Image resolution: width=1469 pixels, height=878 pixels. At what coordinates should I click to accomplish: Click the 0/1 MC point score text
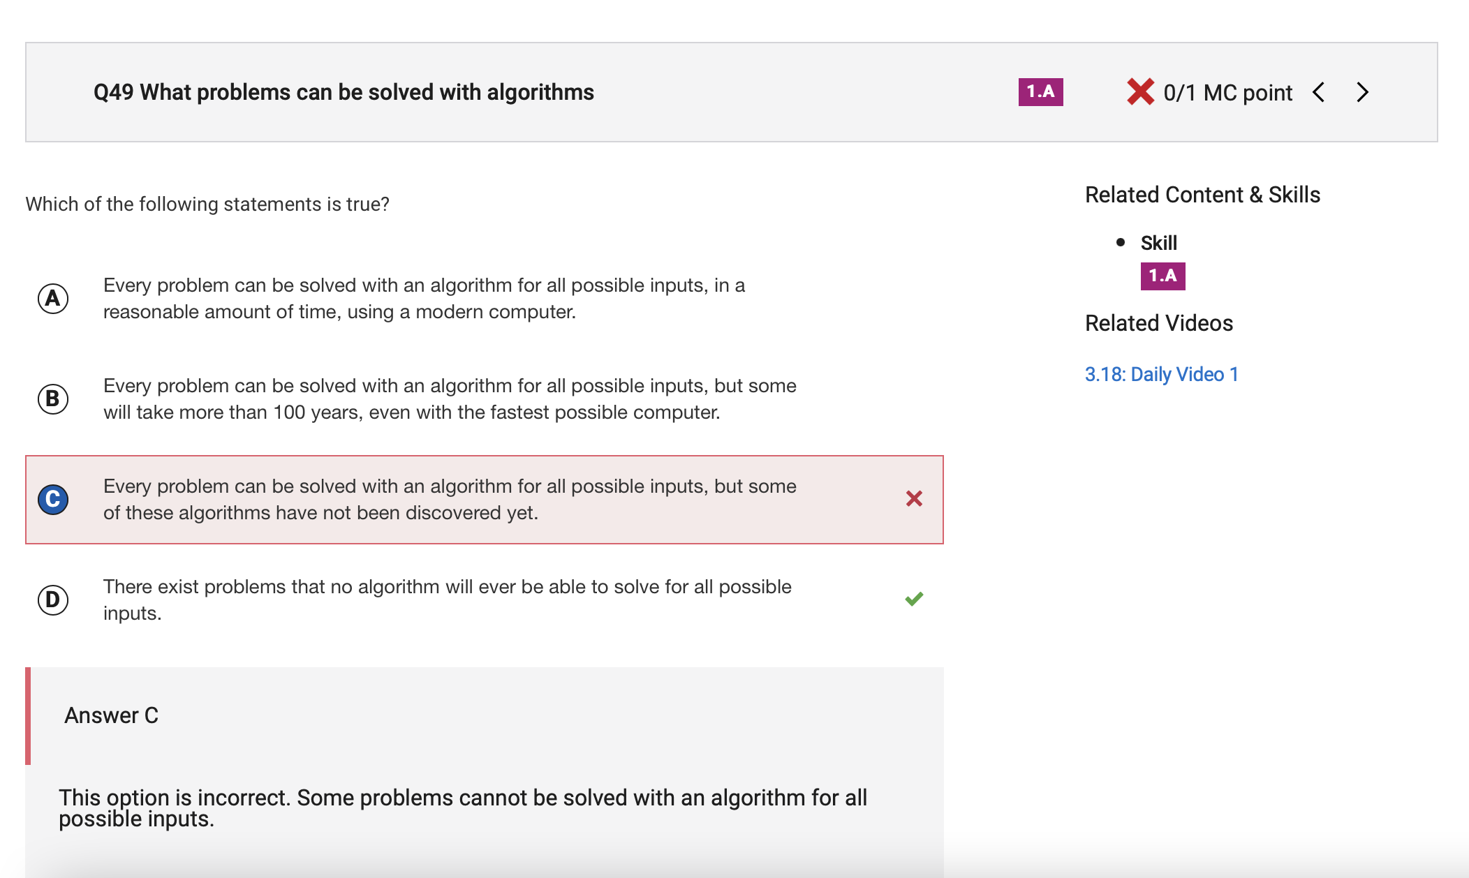1227,92
